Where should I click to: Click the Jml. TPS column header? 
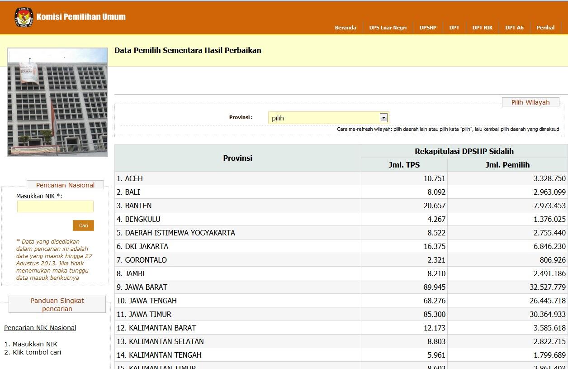tap(404, 165)
